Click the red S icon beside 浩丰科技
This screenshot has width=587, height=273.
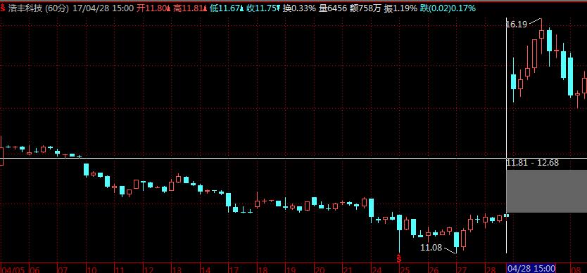pyautogui.click(x=2, y=8)
